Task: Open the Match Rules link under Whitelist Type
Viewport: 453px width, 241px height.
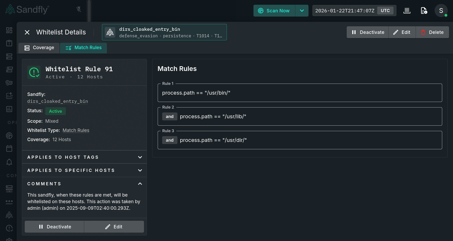Action: 76,130
